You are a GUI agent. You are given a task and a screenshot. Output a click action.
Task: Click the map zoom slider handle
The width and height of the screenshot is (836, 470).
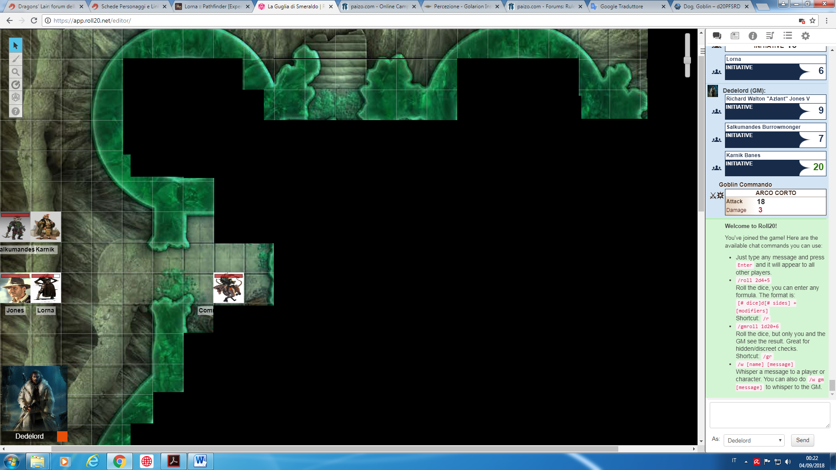tap(687, 60)
